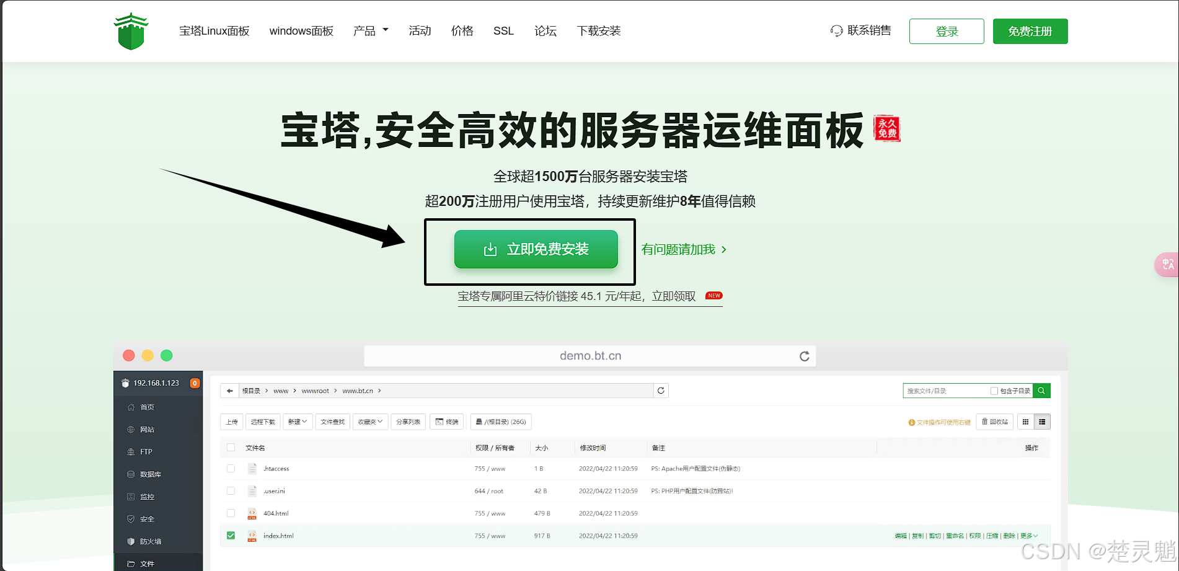This screenshot has width=1179, height=571.
Task: Open 价格 nav item
Action: [462, 31]
